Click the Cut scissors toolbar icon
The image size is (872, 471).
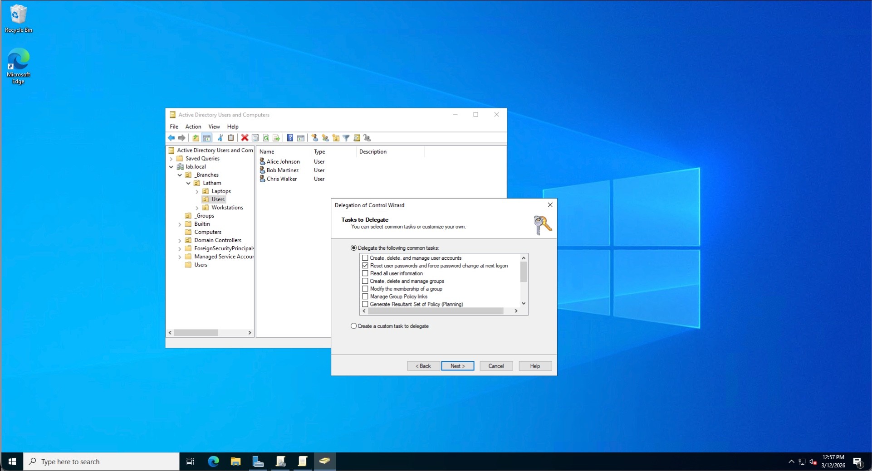[x=220, y=138]
